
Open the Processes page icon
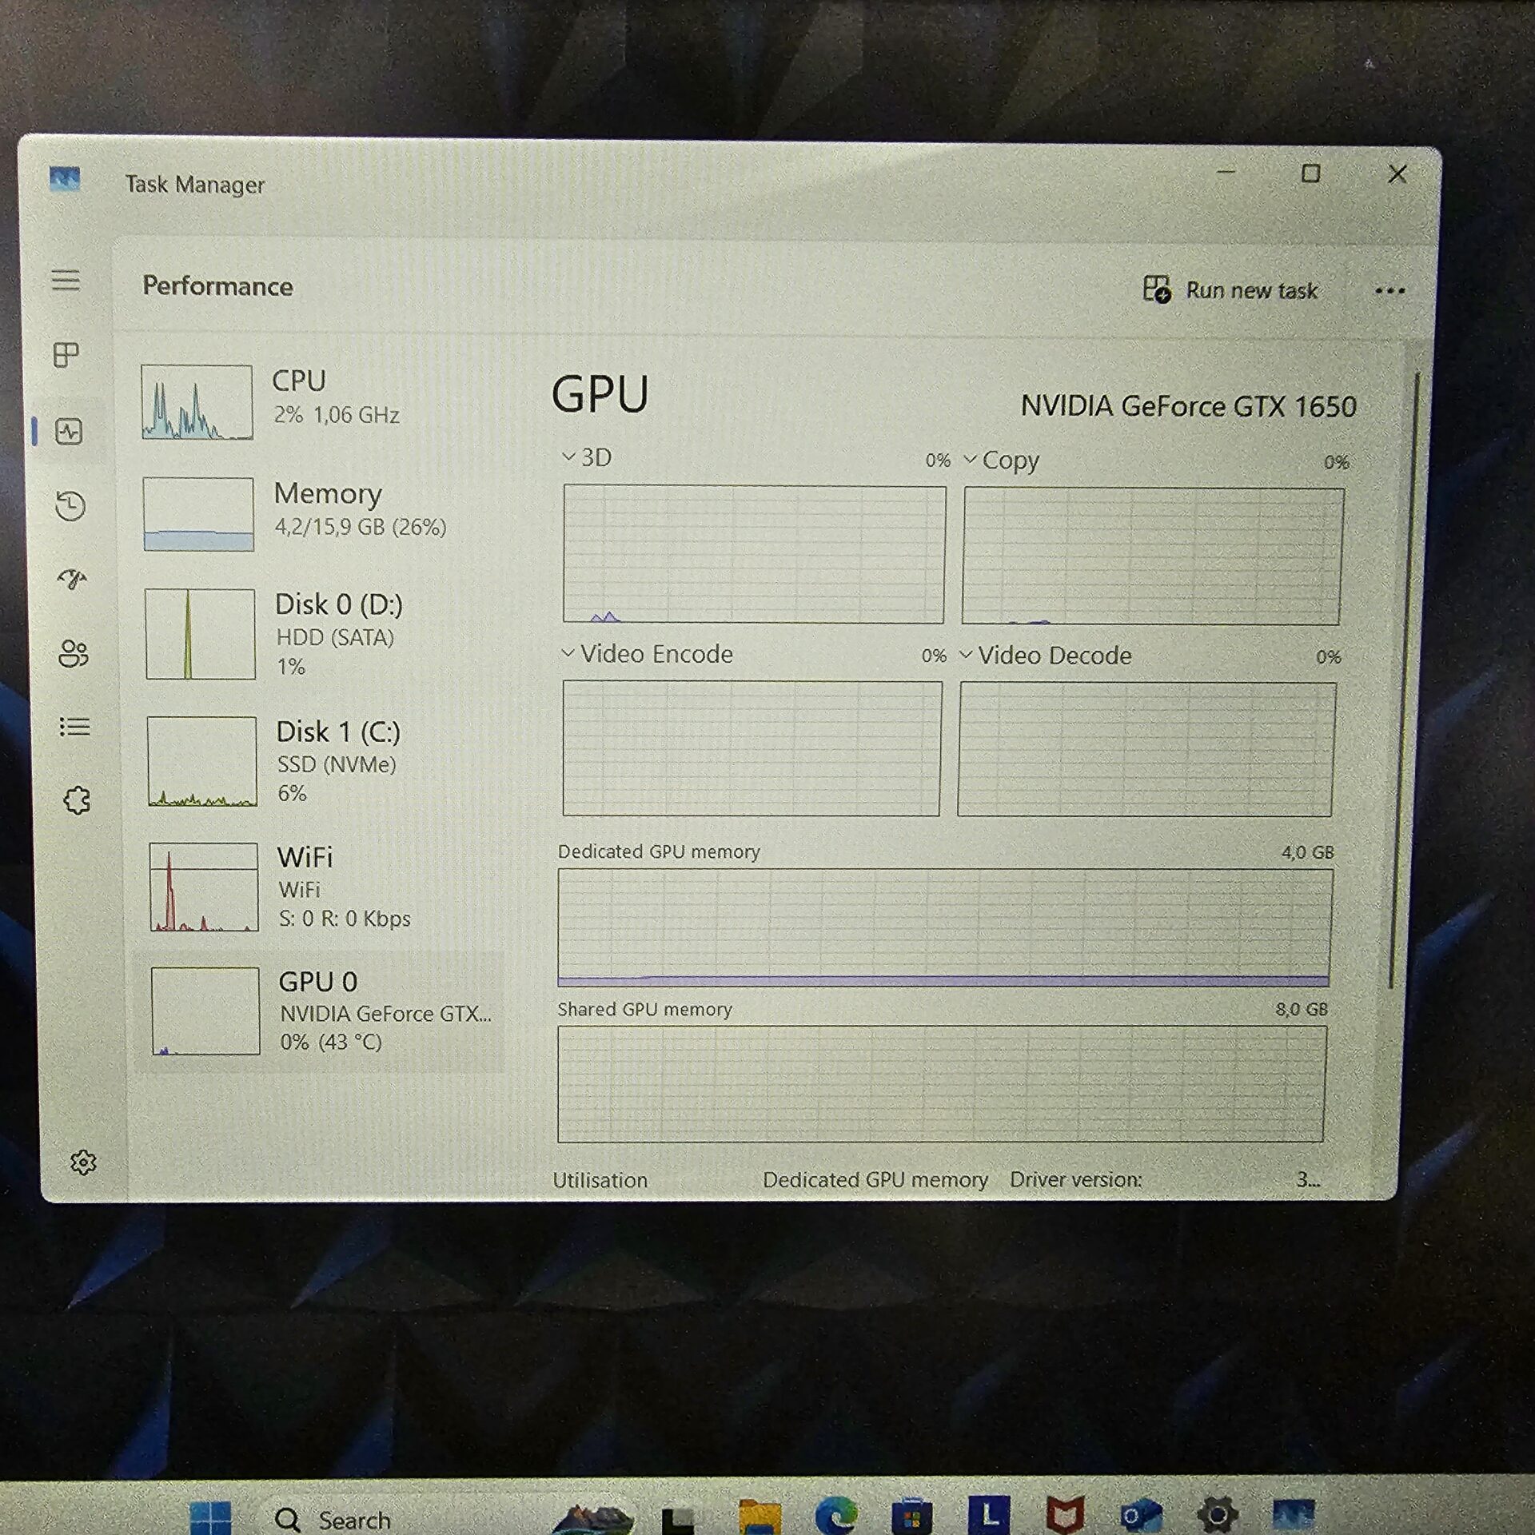(66, 354)
